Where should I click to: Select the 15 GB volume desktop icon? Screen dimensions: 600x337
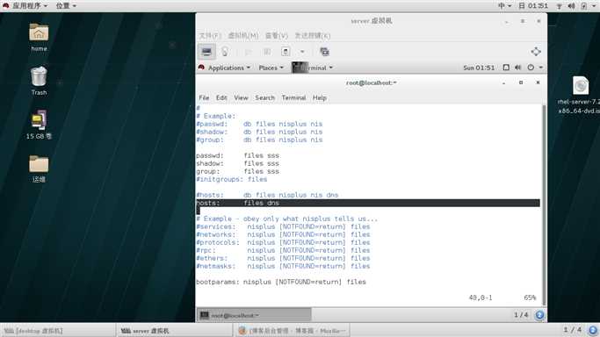(x=39, y=125)
